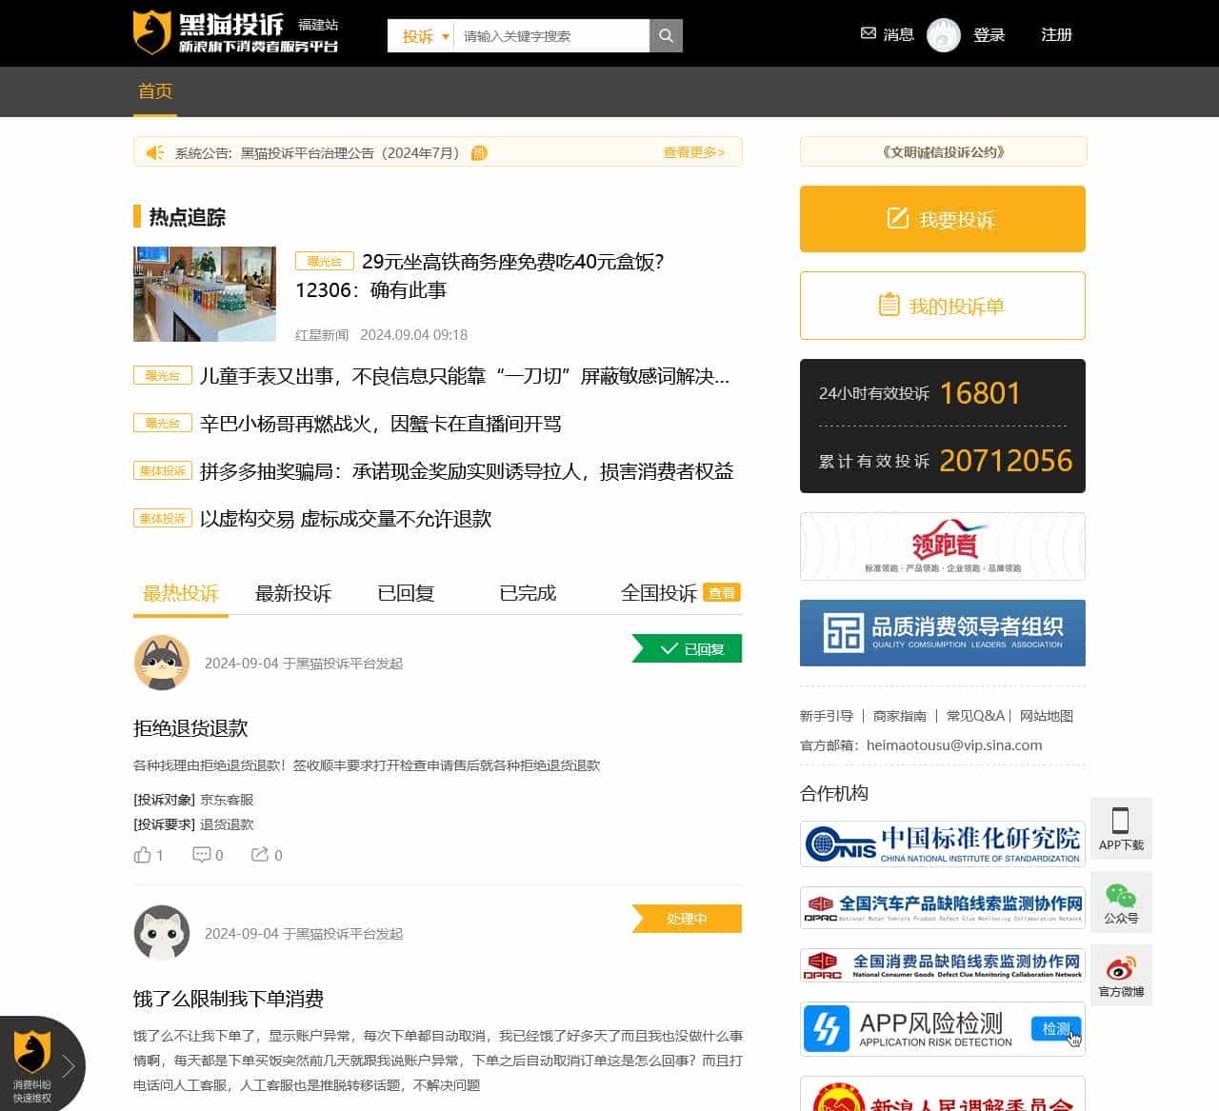Viewport: 1219px width, 1111px height.
Task: Click the announcement speaker icon
Action: pos(155,152)
